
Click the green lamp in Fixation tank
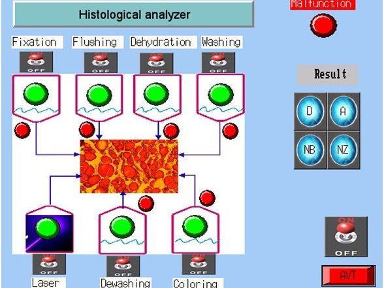tap(36, 94)
